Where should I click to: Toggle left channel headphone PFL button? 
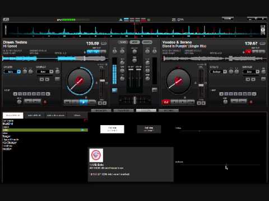pyautogui.click(x=114, y=90)
